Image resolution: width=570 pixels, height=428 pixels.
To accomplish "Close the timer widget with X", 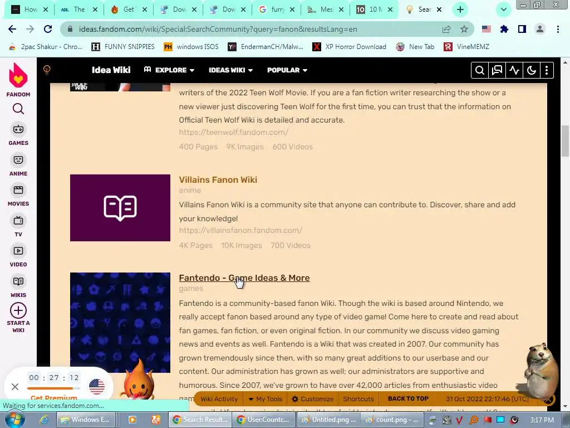I will click(x=15, y=387).
